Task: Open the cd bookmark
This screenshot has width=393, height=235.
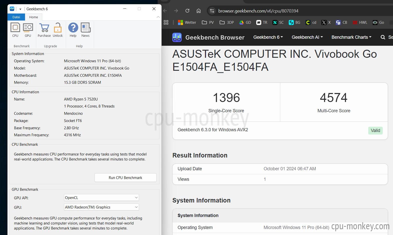Action: 311,22
